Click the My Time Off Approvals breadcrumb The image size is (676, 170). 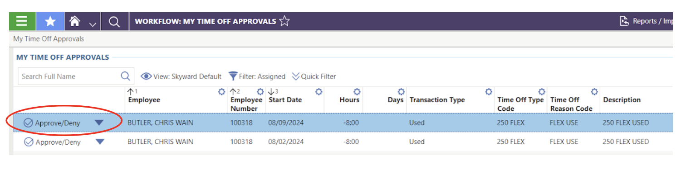tap(49, 39)
